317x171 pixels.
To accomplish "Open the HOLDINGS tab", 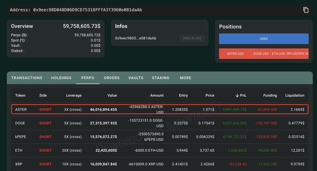I will point(61,78).
